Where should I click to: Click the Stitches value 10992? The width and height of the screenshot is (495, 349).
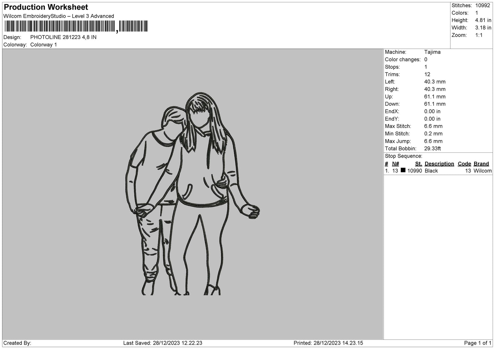pyautogui.click(x=483, y=5)
